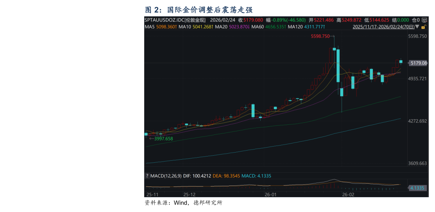Click the 开5221.486 opening price value

[x=321, y=20]
